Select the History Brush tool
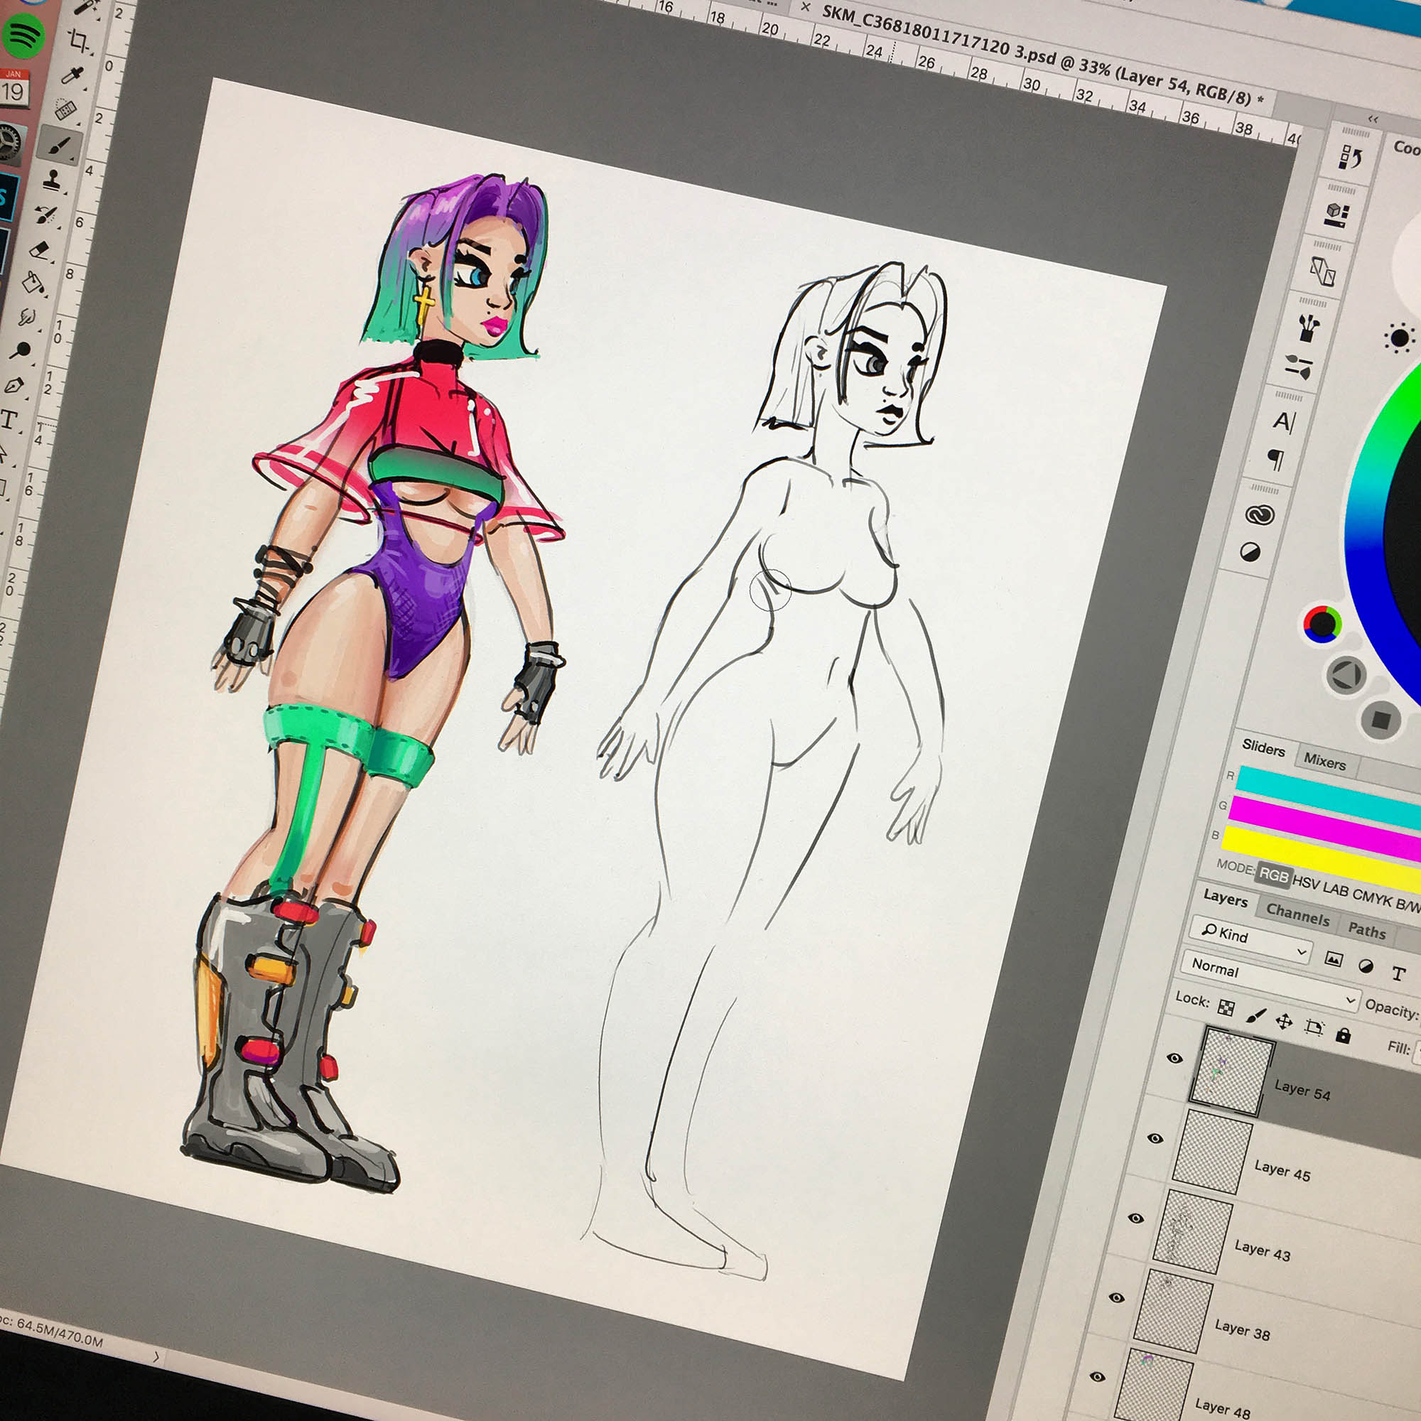Image resolution: width=1421 pixels, height=1421 pixels. 45,214
